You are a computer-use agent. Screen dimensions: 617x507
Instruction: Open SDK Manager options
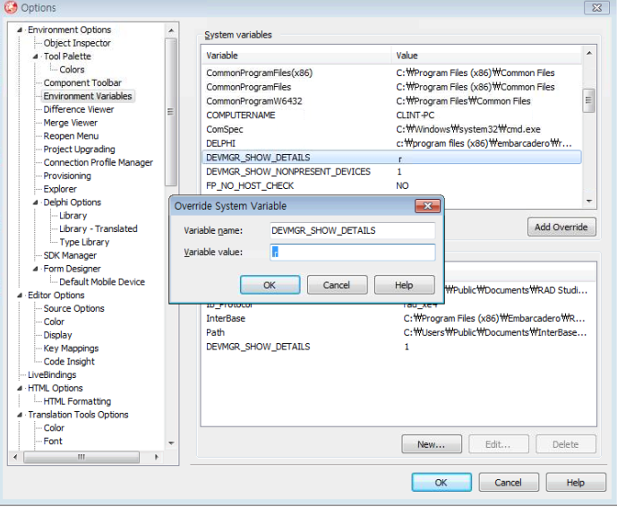70,255
